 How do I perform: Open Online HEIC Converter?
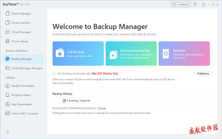coord(23,114)
